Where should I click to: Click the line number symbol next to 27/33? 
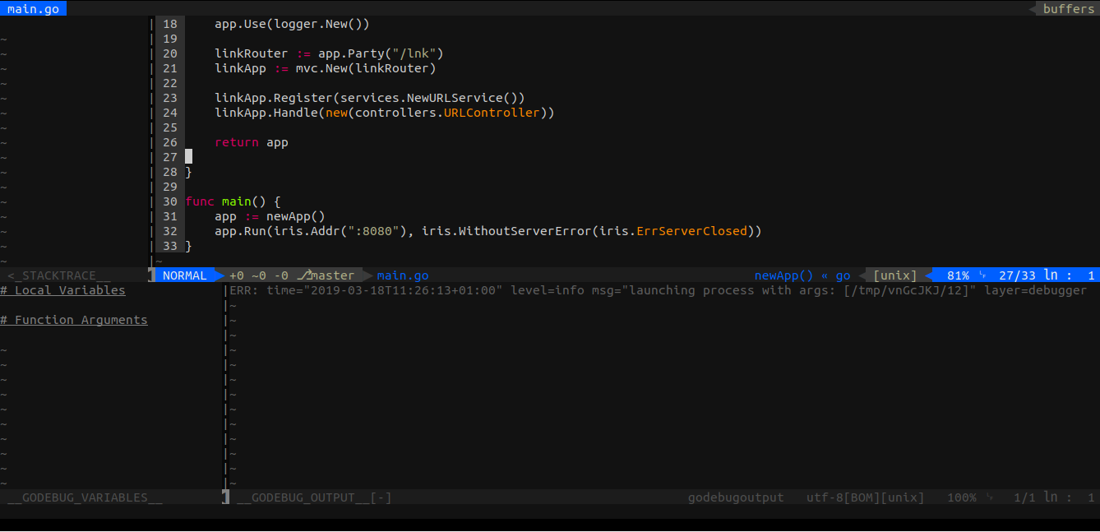tap(1051, 275)
